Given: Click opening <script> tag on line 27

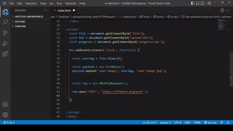Looking at the screenshot, I should 72,29.
